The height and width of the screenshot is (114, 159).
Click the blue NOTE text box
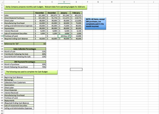[95, 24]
